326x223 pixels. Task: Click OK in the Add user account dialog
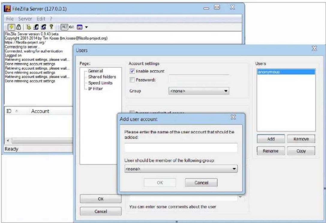coord(160,183)
